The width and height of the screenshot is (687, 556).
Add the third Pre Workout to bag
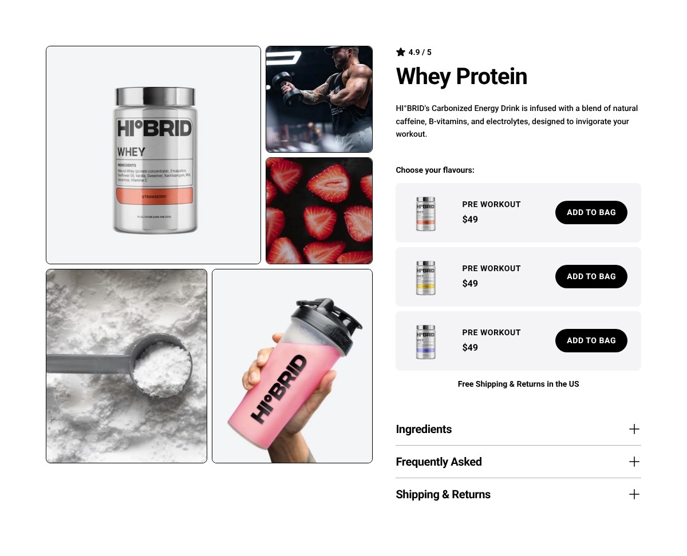(x=591, y=340)
